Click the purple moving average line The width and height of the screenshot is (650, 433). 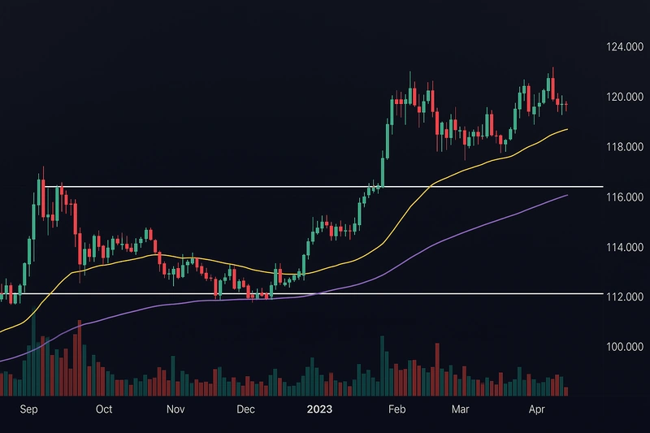point(487,222)
